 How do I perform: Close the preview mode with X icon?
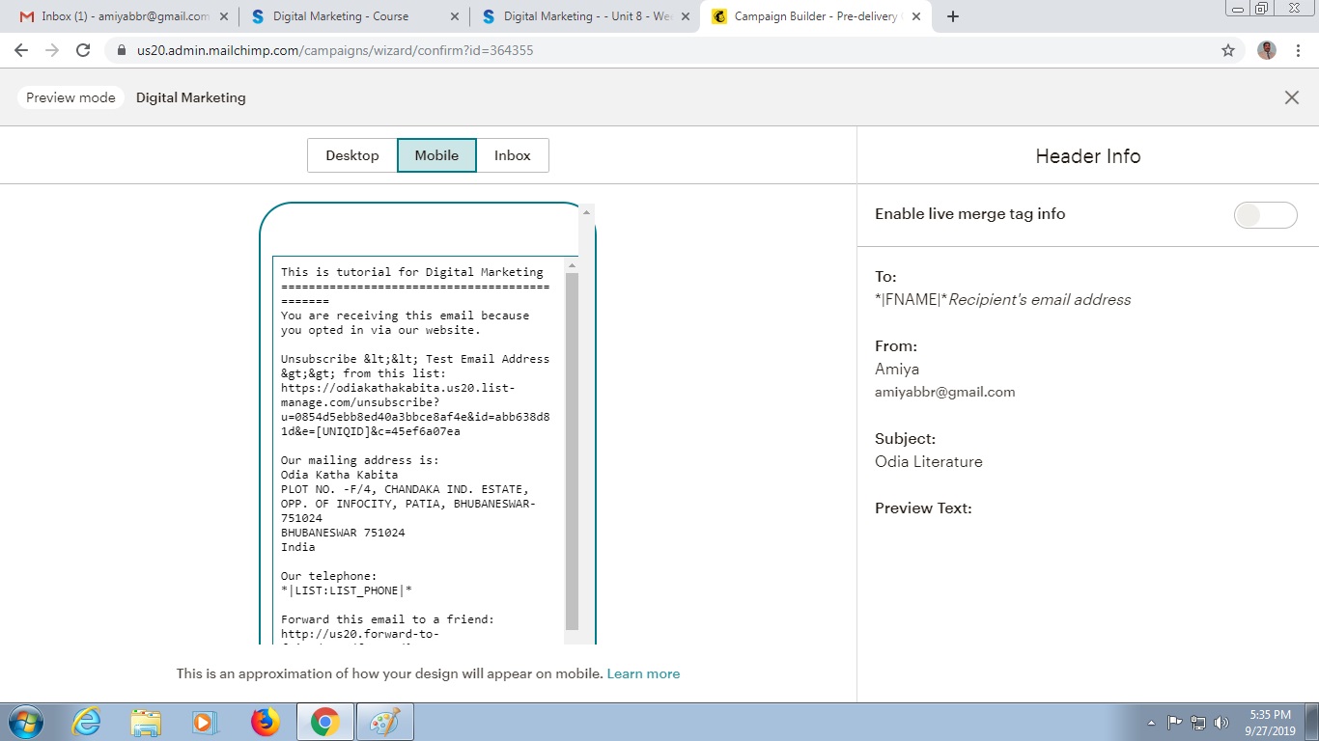click(1291, 97)
